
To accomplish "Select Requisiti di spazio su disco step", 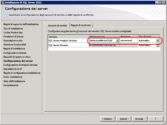I will pos(17,57).
